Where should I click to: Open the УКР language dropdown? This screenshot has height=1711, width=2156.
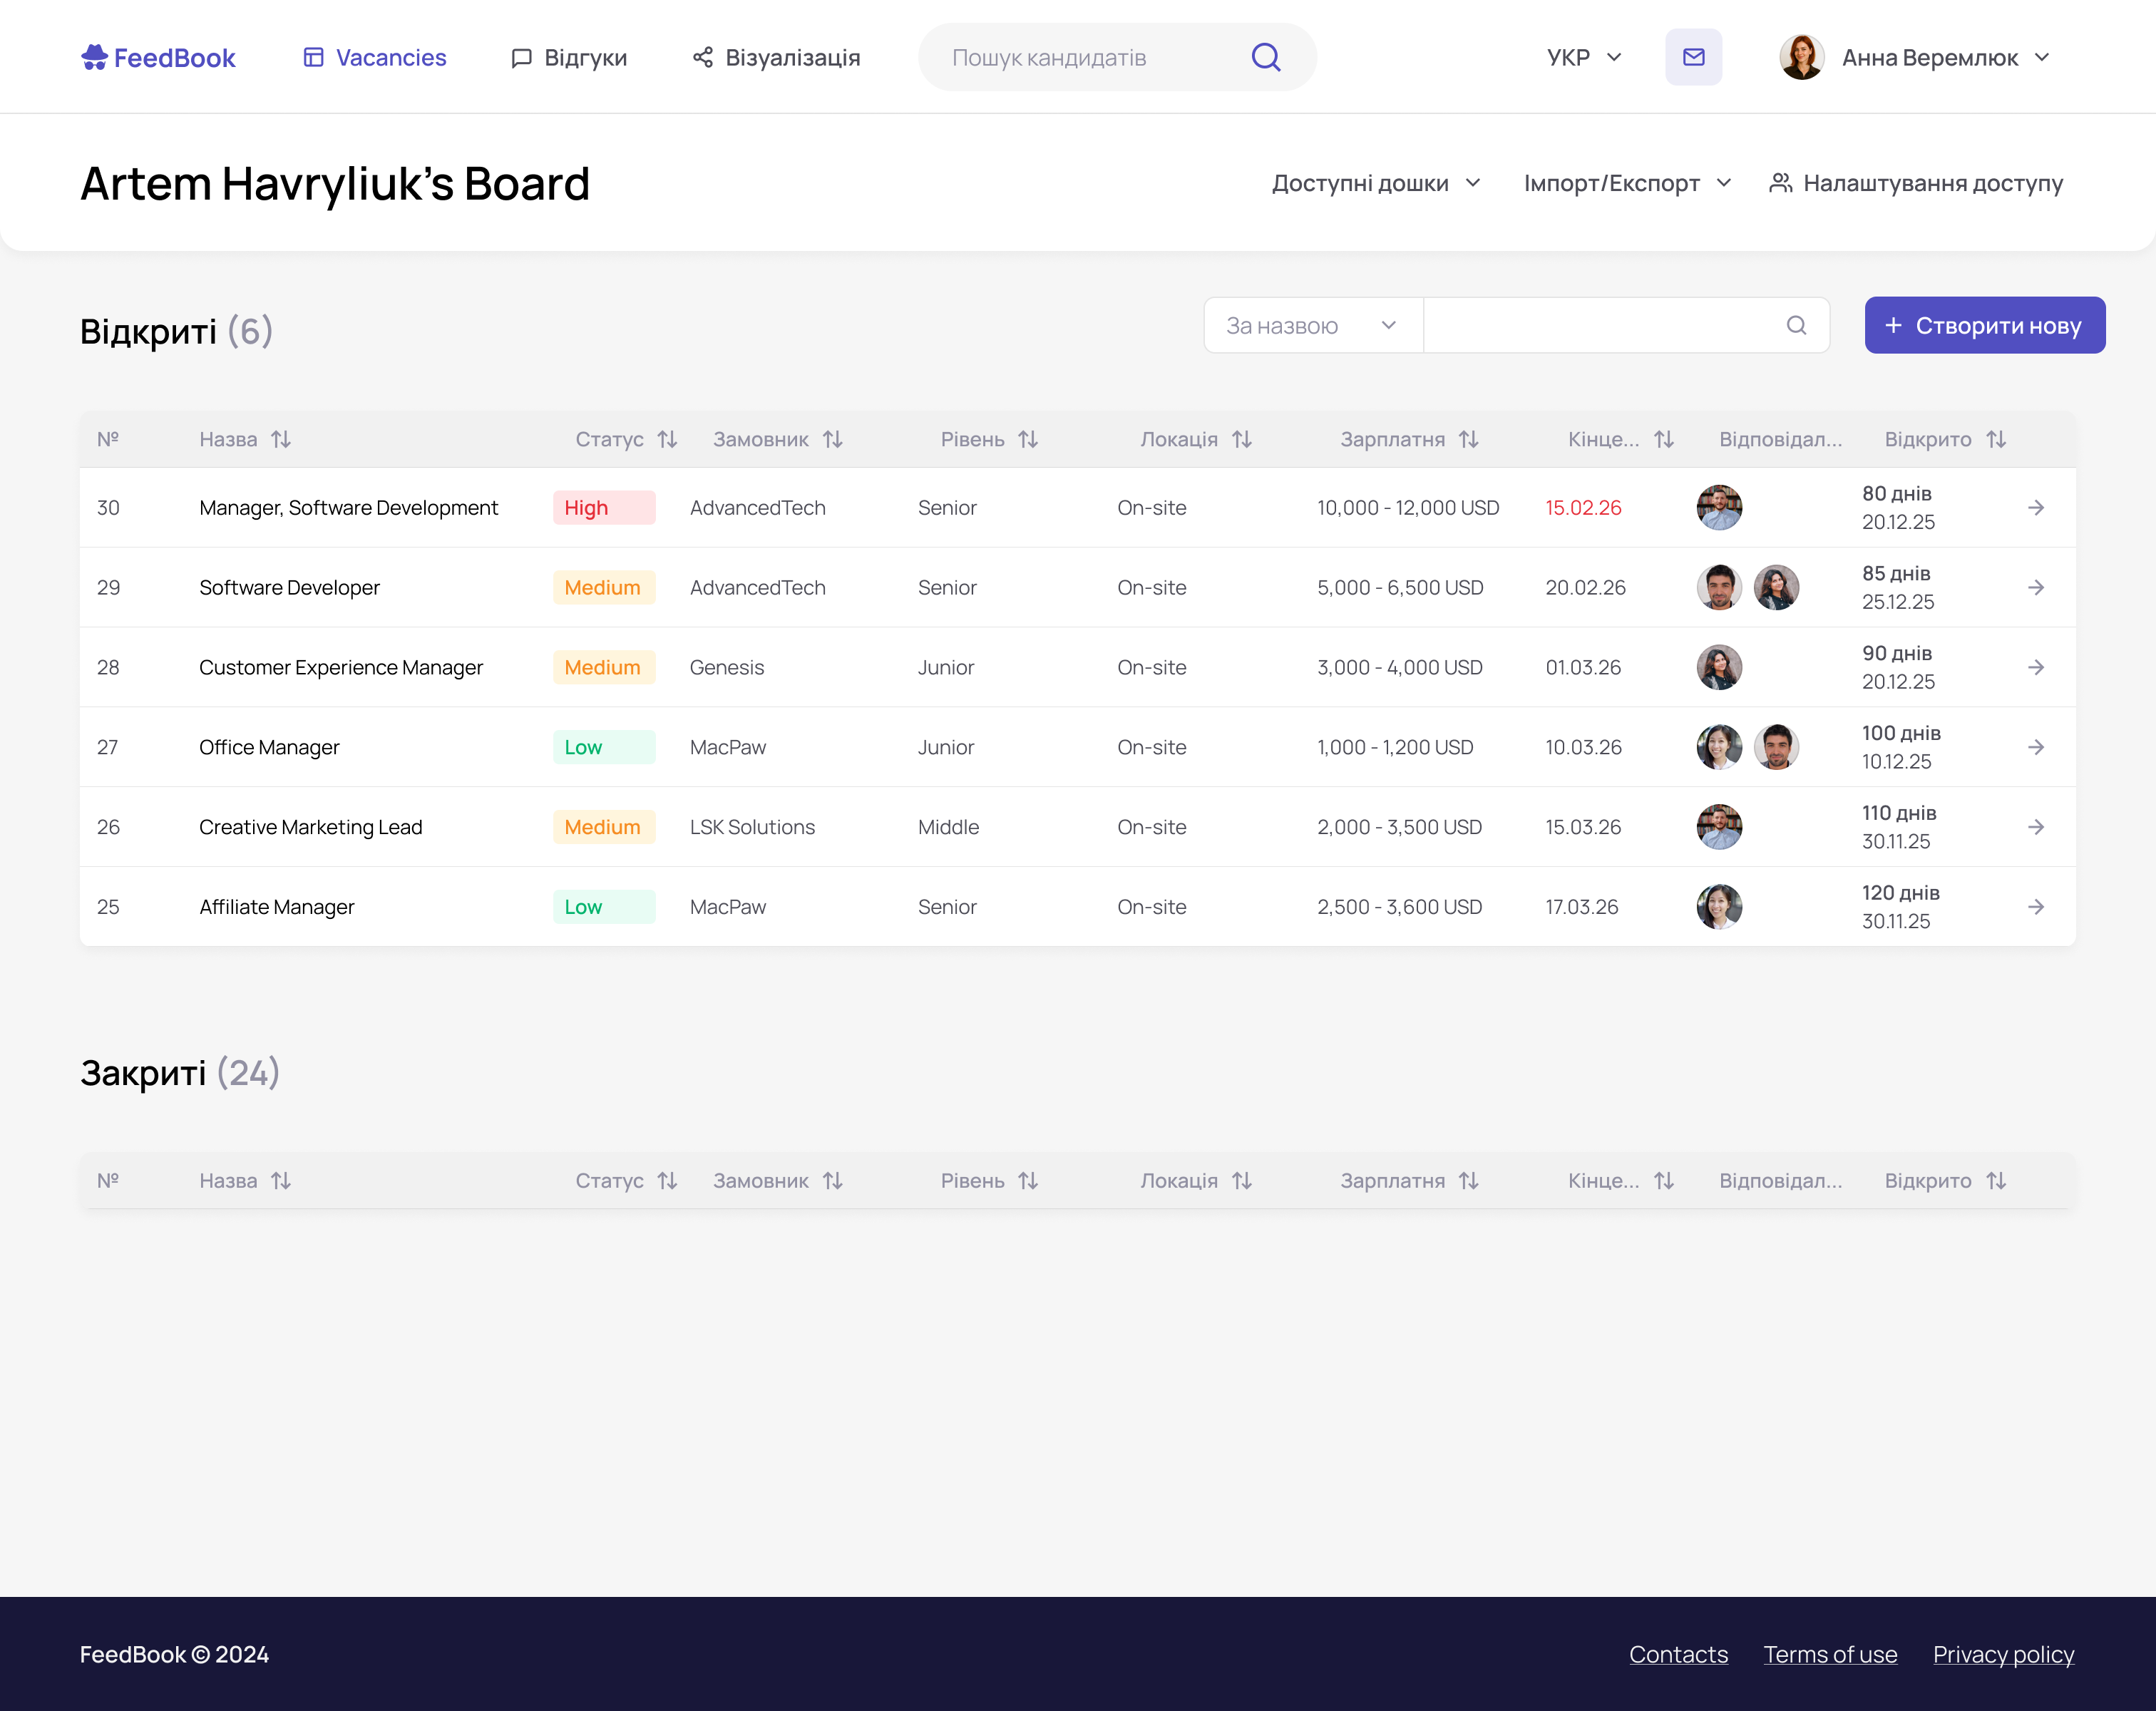pyautogui.click(x=1584, y=57)
